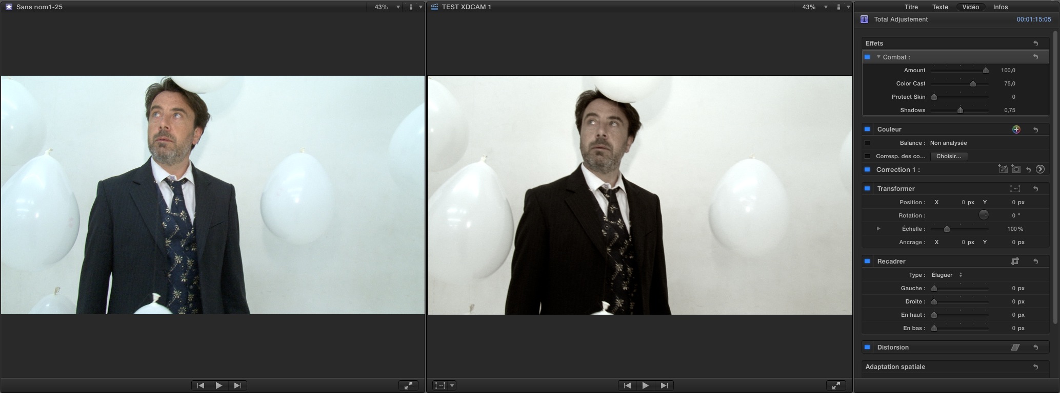1060x393 pixels.
Task: Switch to the Titre tab
Action: click(911, 7)
